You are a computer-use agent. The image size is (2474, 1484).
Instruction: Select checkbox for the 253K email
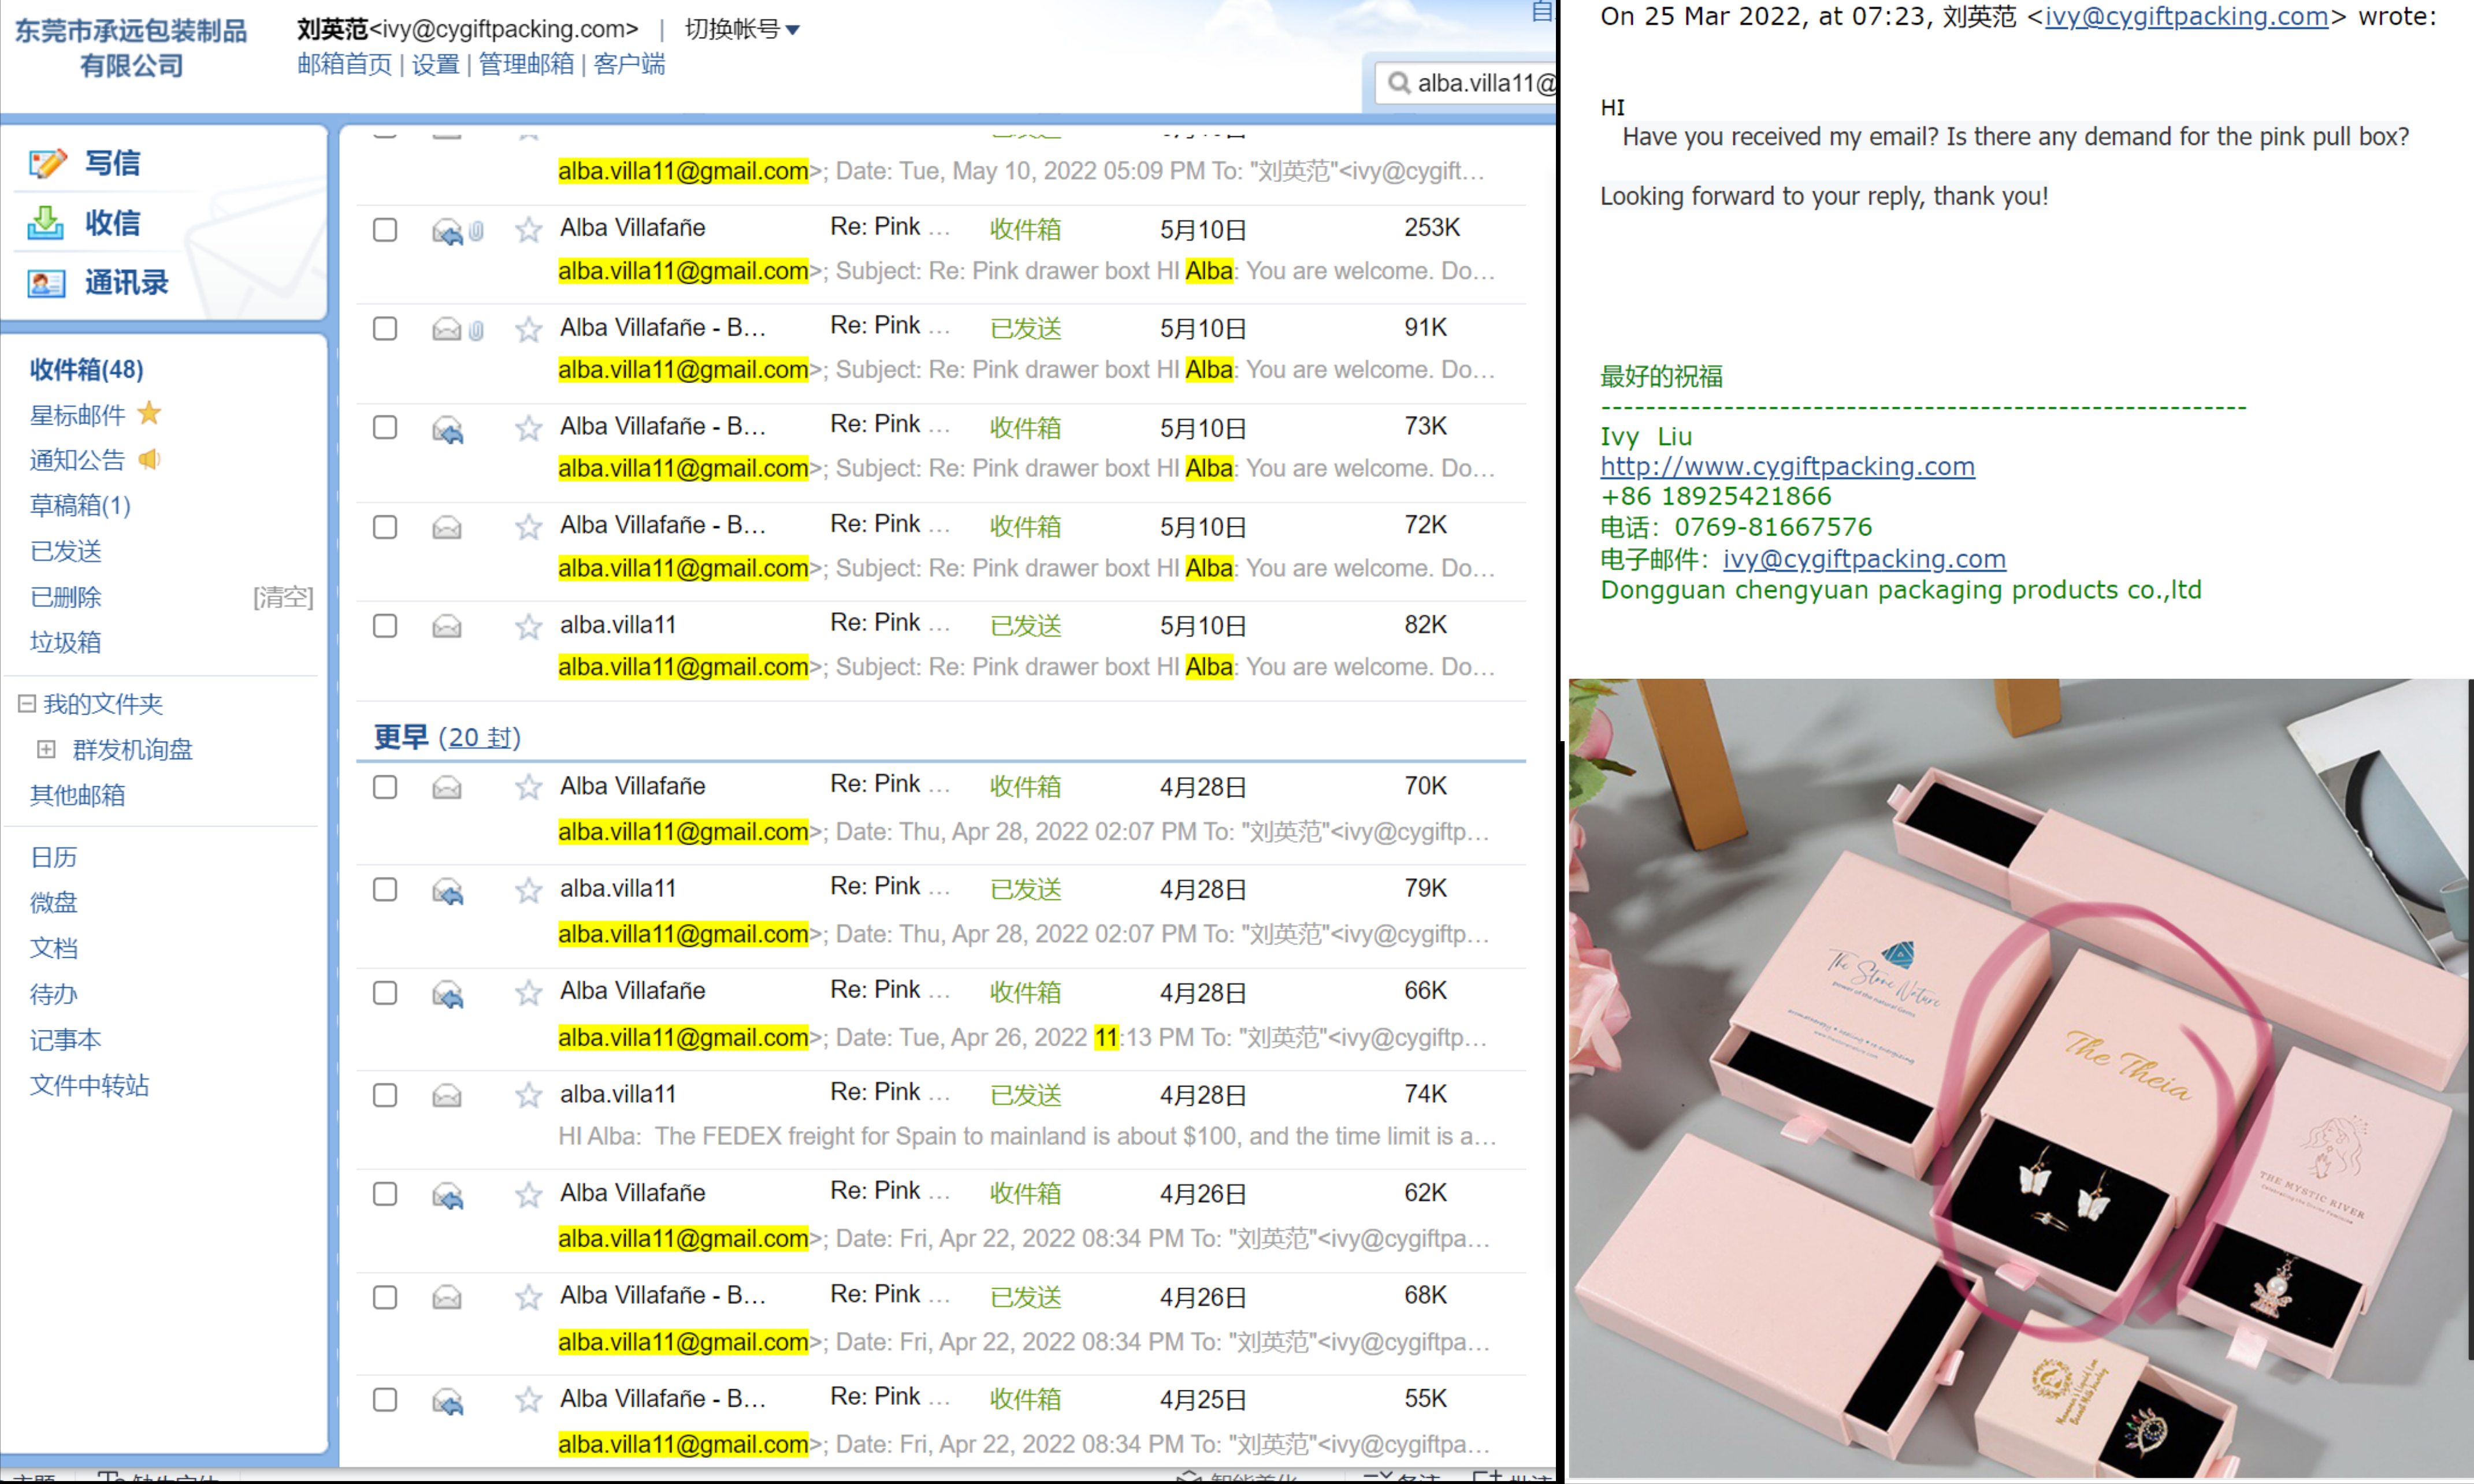(385, 230)
